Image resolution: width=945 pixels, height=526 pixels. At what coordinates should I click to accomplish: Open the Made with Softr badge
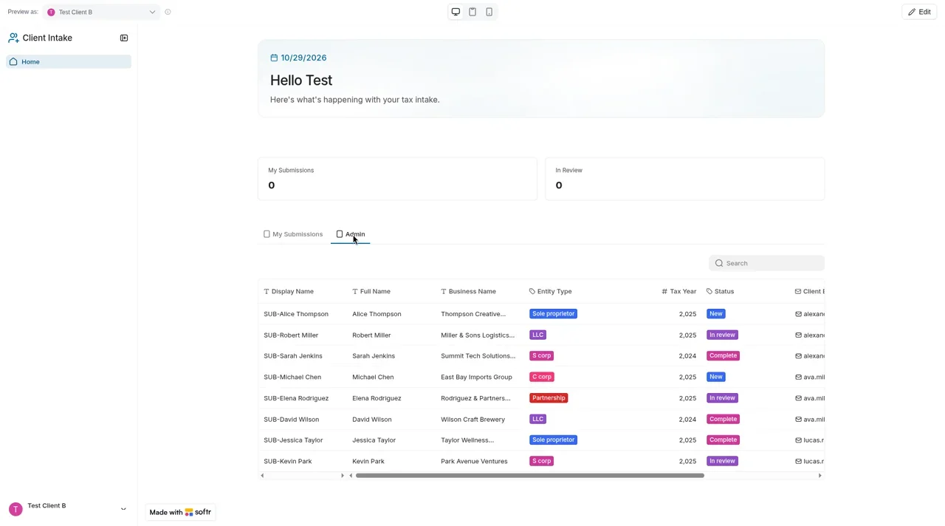click(x=180, y=512)
